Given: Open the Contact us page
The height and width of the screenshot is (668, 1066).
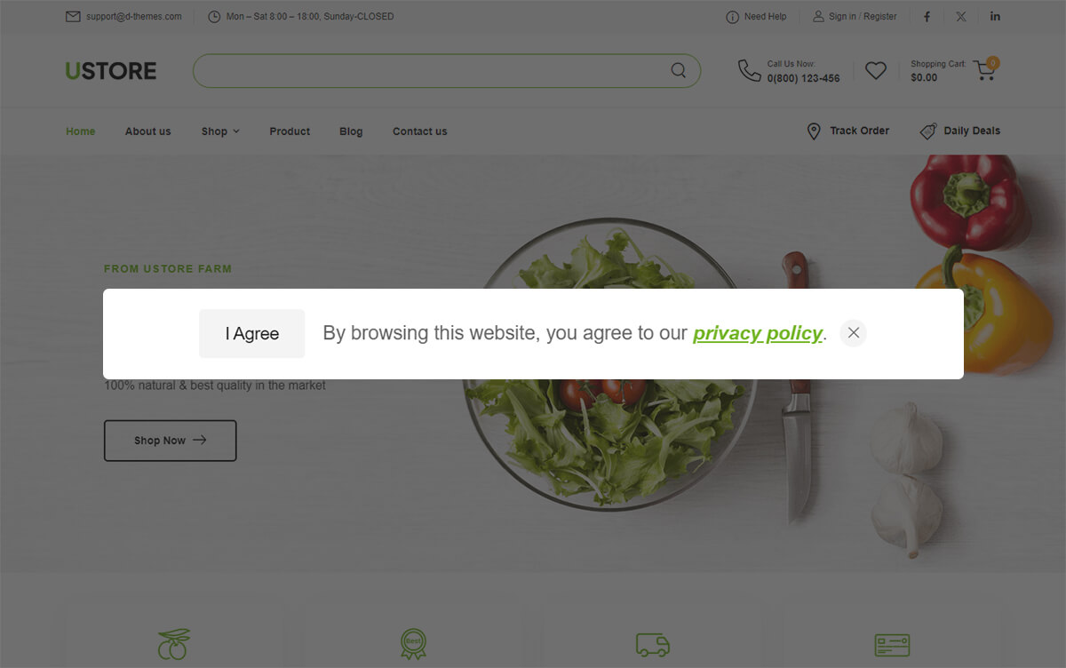Looking at the screenshot, I should click(420, 131).
